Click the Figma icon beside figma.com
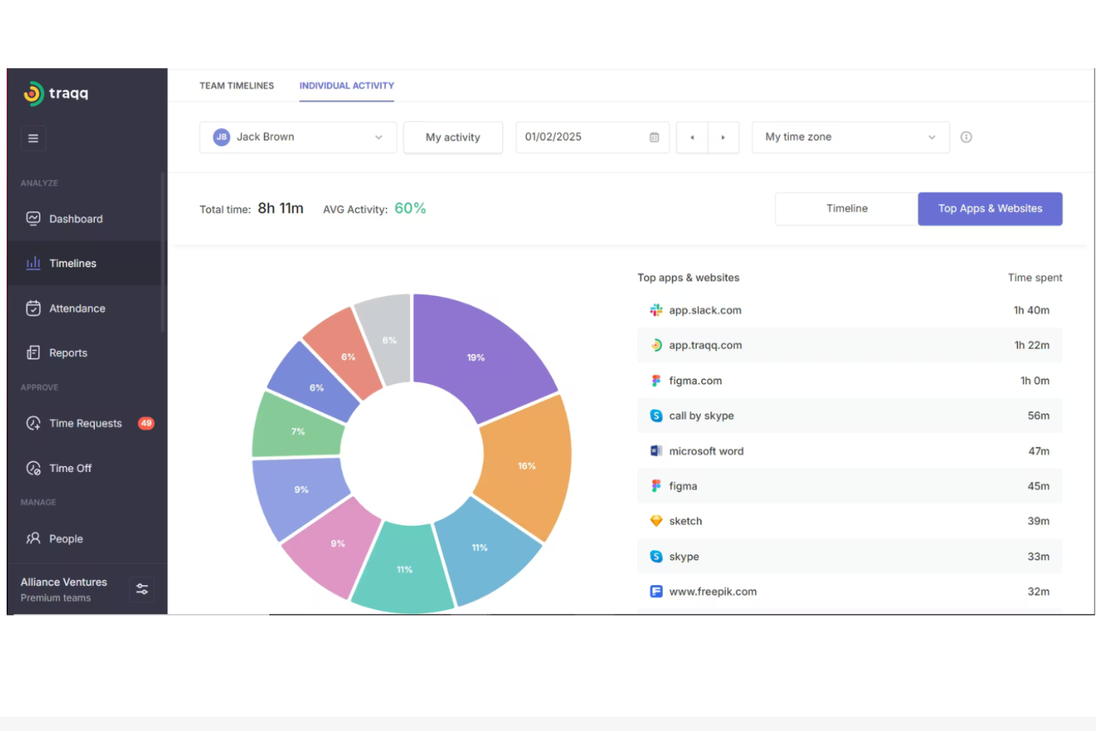1096x731 pixels. pos(656,381)
